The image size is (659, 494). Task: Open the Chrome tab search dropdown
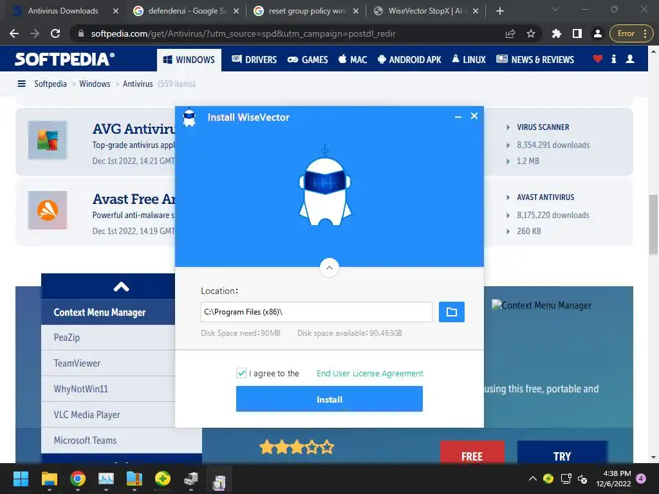(x=555, y=9)
